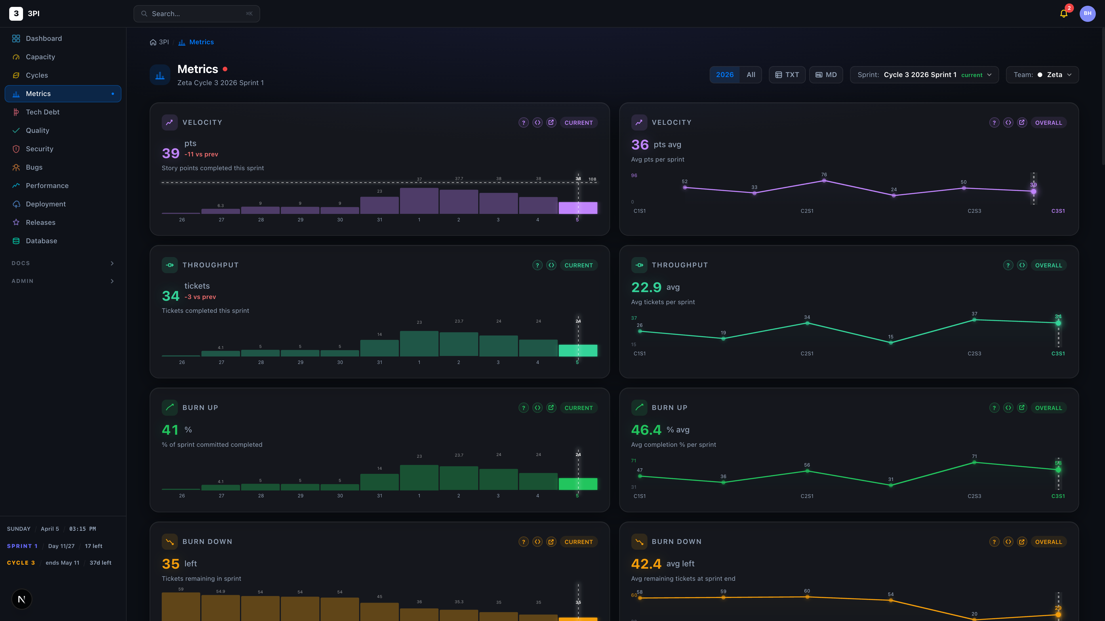Click the Next.js N badge icon
The width and height of the screenshot is (1105, 621).
pyautogui.click(x=22, y=599)
